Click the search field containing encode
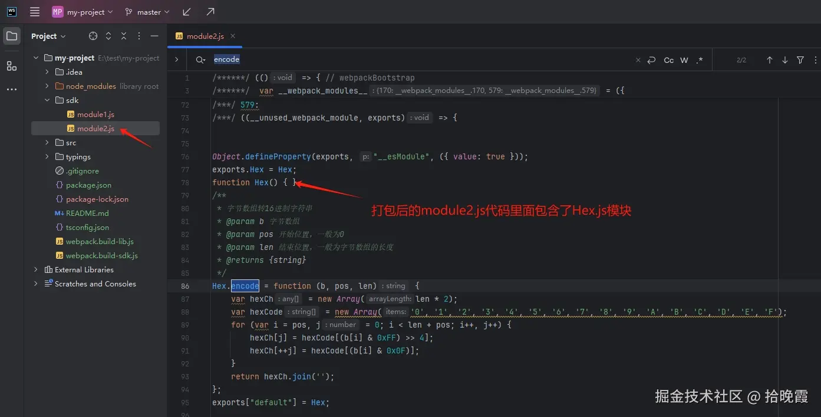The image size is (821, 417). 248,59
